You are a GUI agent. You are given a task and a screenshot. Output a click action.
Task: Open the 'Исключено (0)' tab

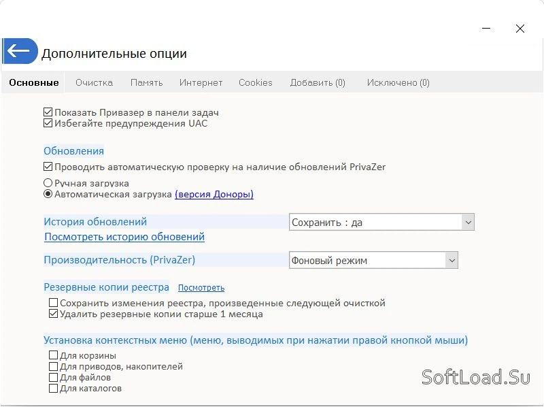pos(398,82)
